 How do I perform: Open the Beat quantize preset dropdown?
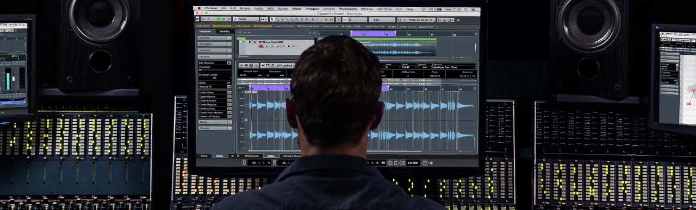382,20
